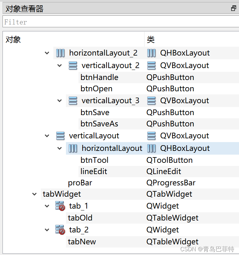This screenshot has height=255, width=239.
Task: Collapse the tabWidget tree branch
Action: 34,194
